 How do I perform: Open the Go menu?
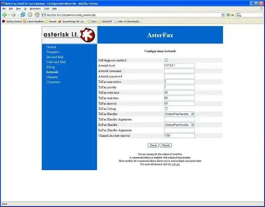pyautogui.click(x=26, y=9)
